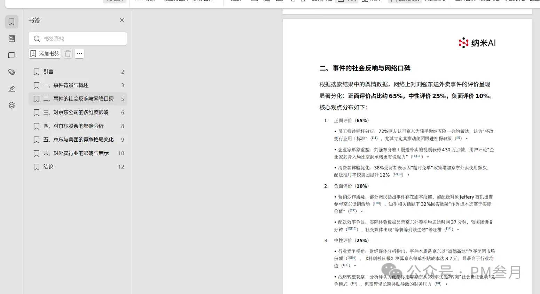
Task: Click the 书签查找 search field
Action: (x=78, y=39)
